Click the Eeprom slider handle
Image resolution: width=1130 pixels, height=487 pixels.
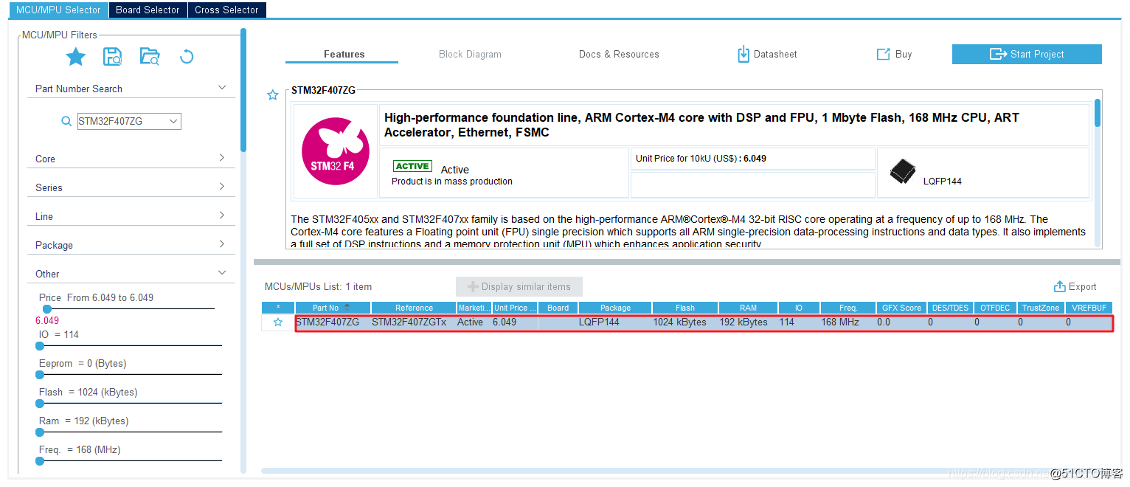(39, 374)
